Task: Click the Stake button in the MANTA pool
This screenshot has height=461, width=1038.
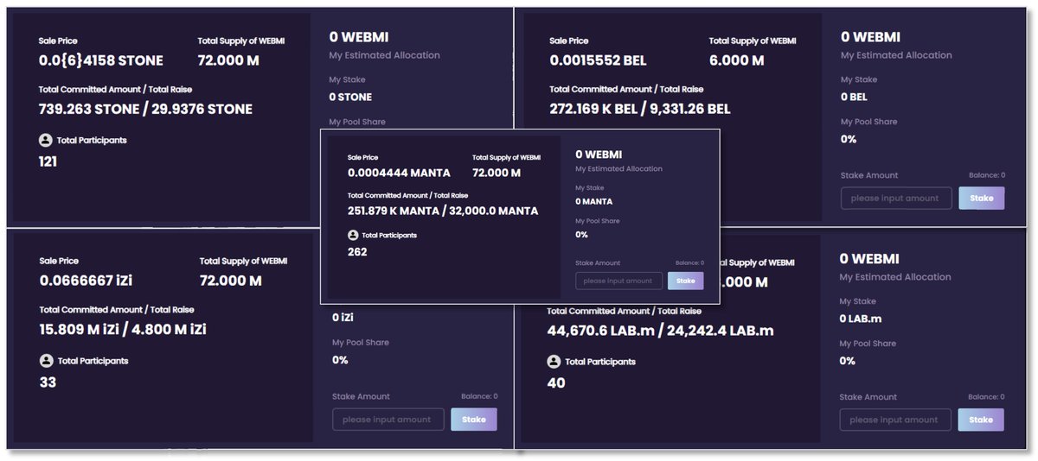Action: point(685,281)
